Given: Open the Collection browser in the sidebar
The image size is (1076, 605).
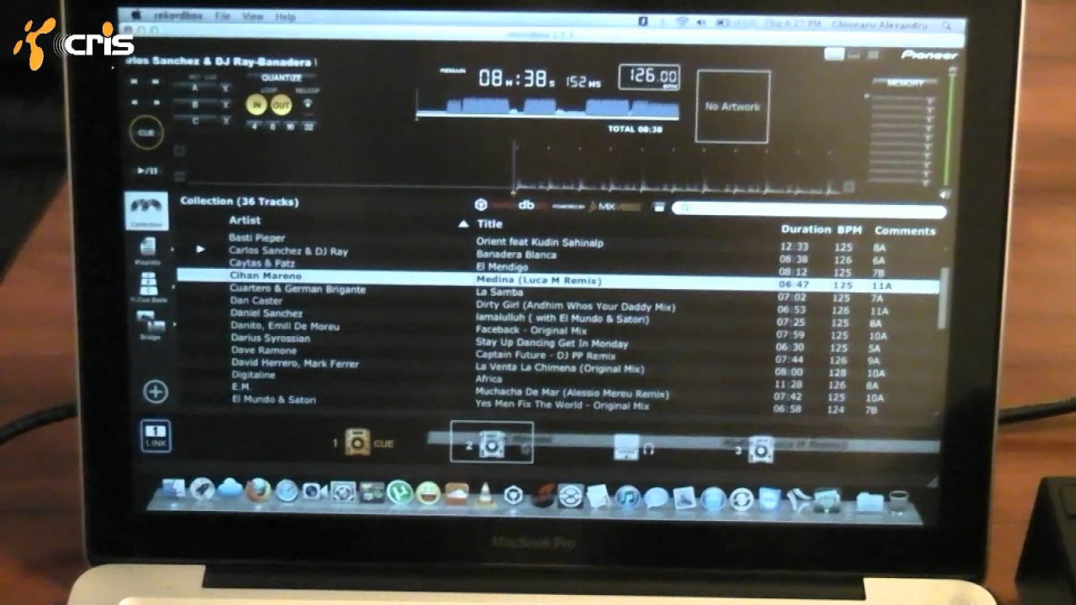Looking at the screenshot, I should 146,210.
